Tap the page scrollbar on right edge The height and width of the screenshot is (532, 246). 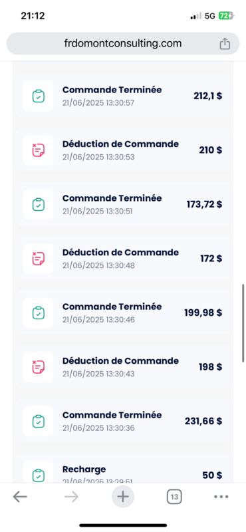coord(243,323)
